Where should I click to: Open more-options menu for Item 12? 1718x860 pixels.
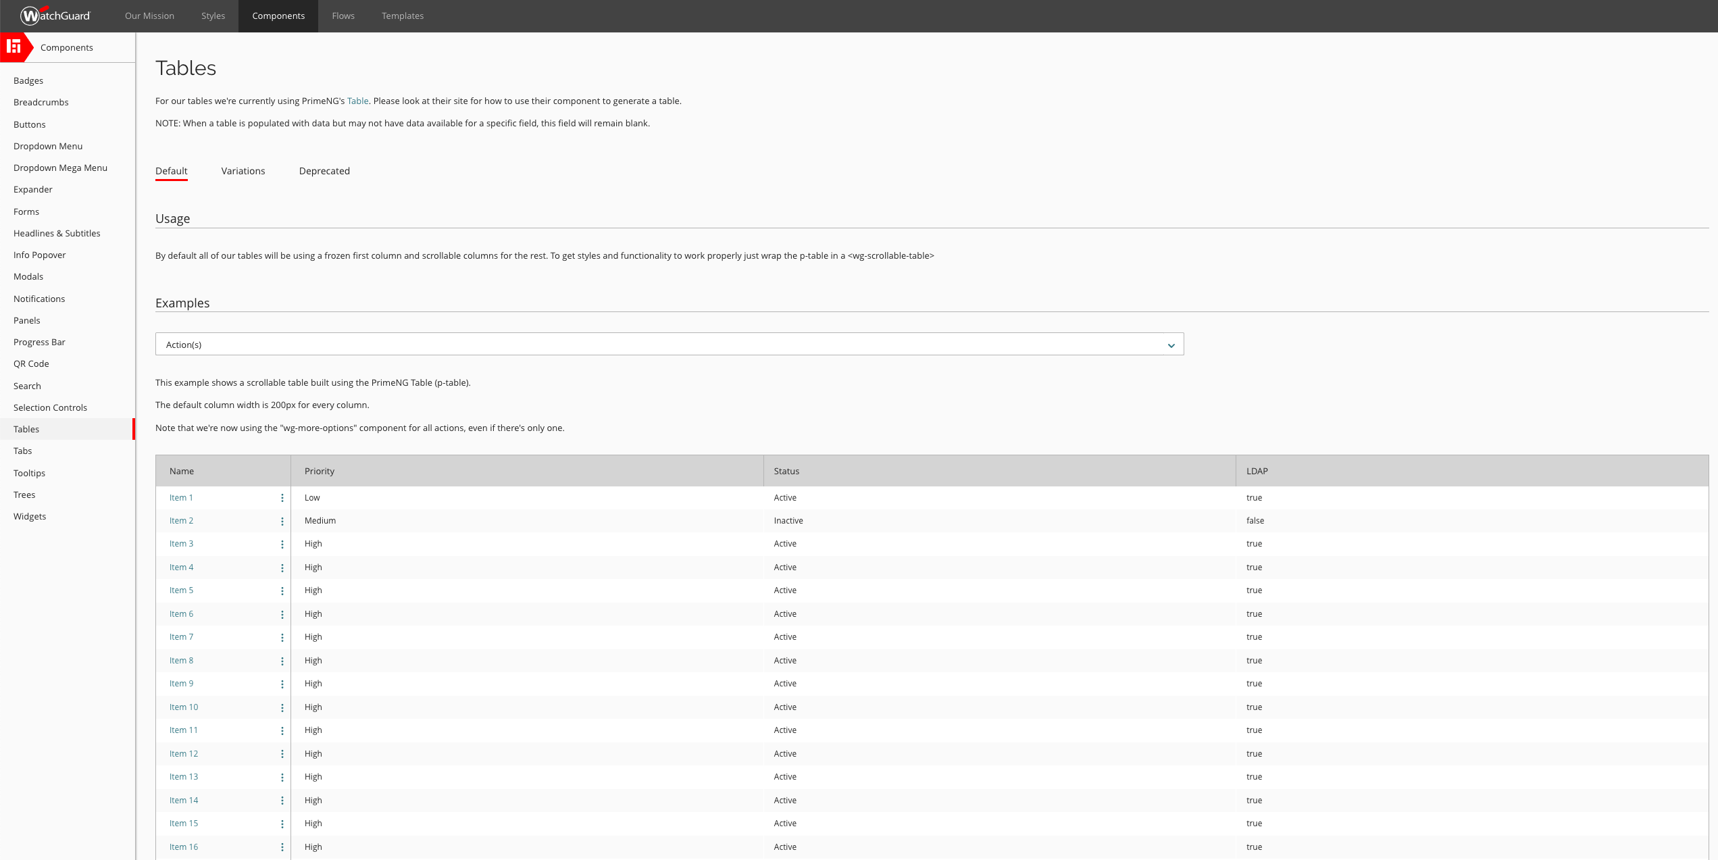tap(282, 754)
